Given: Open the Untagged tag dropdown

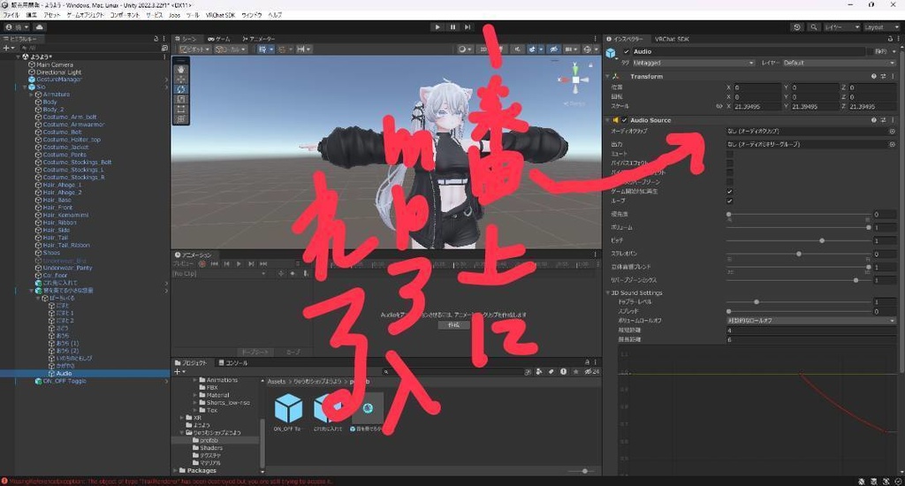Looking at the screenshot, I should (693, 63).
